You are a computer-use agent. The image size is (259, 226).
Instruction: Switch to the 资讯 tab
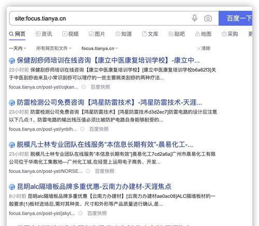pyautogui.click(x=44, y=34)
